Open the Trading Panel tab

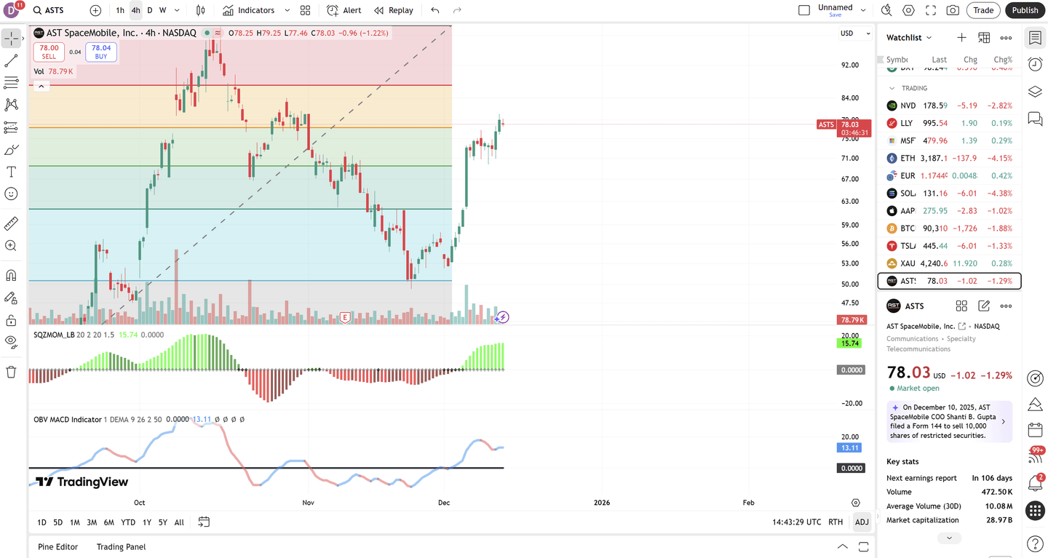pyautogui.click(x=121, y=546)
